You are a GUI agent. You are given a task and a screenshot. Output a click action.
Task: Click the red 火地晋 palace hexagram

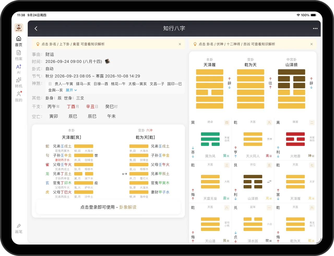[x=295, y=139]
